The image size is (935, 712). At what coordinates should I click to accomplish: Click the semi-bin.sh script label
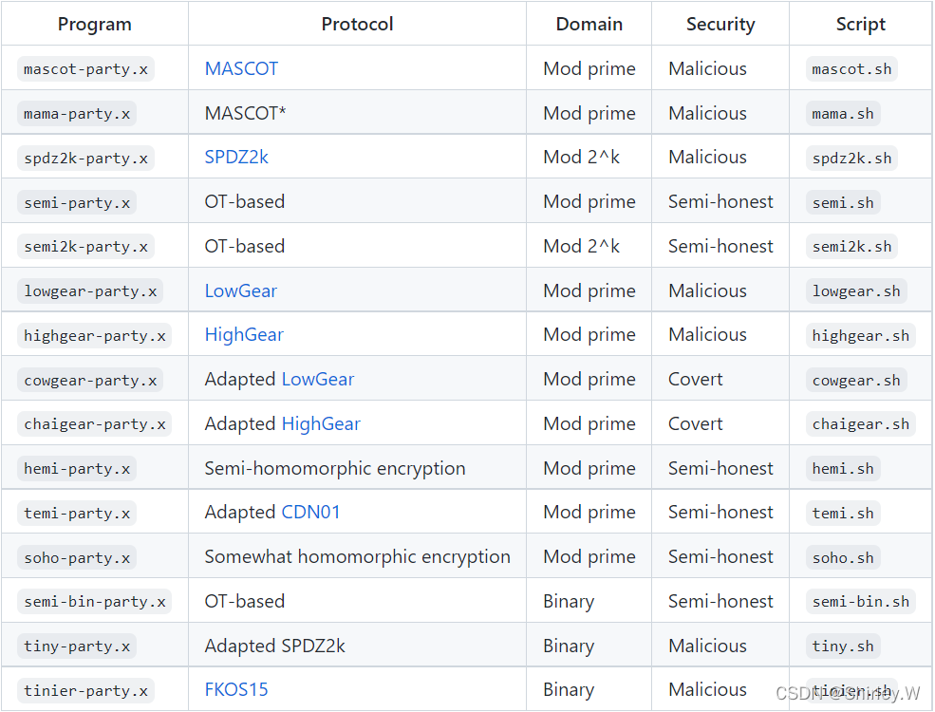pos(860,602)
